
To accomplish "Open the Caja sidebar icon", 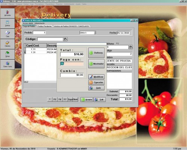I will (x=7, y=34).
